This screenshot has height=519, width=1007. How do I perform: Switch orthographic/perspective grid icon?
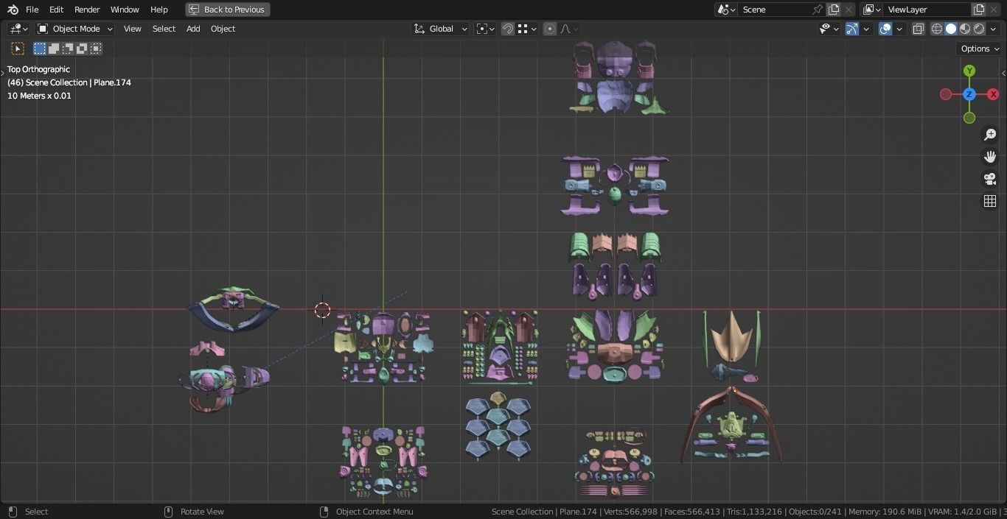[x=990, y=201]
